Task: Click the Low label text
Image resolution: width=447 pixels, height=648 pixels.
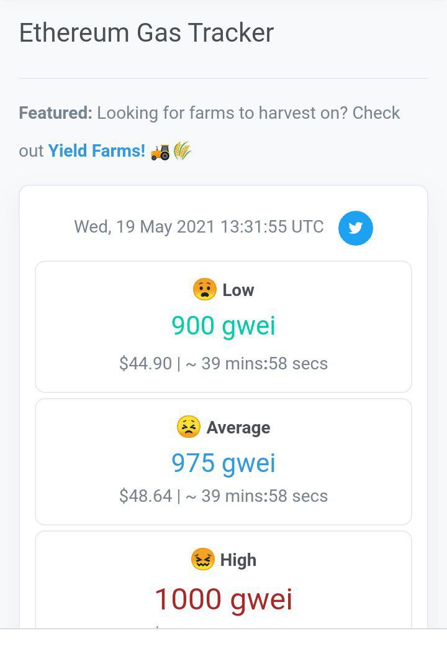Action: (x=238, y=290)
